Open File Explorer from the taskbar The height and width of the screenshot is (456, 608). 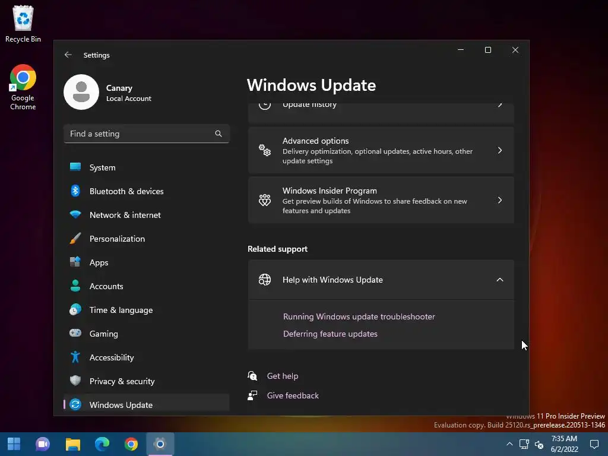tap(72, 444)
